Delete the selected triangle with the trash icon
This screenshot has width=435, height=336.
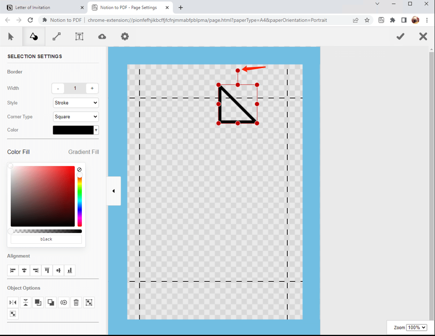76,302
